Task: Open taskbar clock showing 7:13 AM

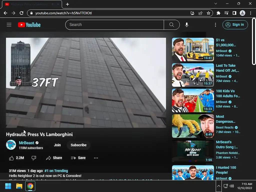Action: click(x=245, y=186)
